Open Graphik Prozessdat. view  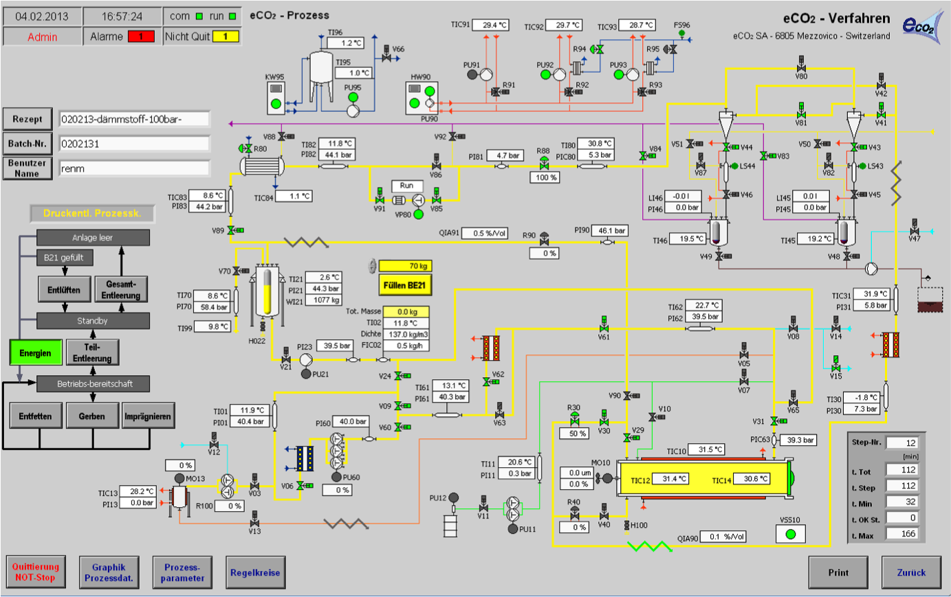pyautogui.click(x=109, y=572)
